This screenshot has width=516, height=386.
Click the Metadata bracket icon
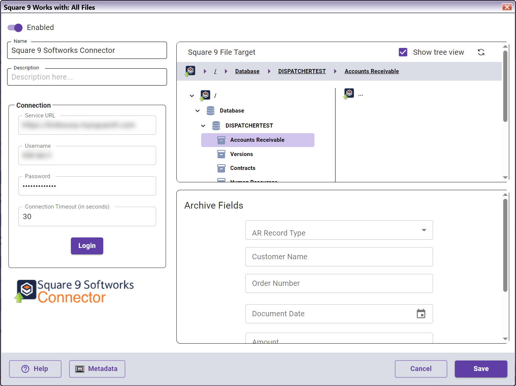tap(80, 369)
